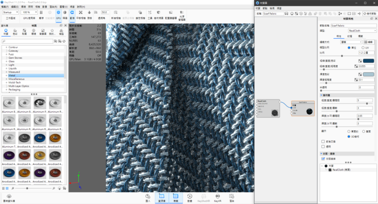Open the light blue weft color swatch
378x204 pixels.
pyautogui.click(x=368, y=74)
